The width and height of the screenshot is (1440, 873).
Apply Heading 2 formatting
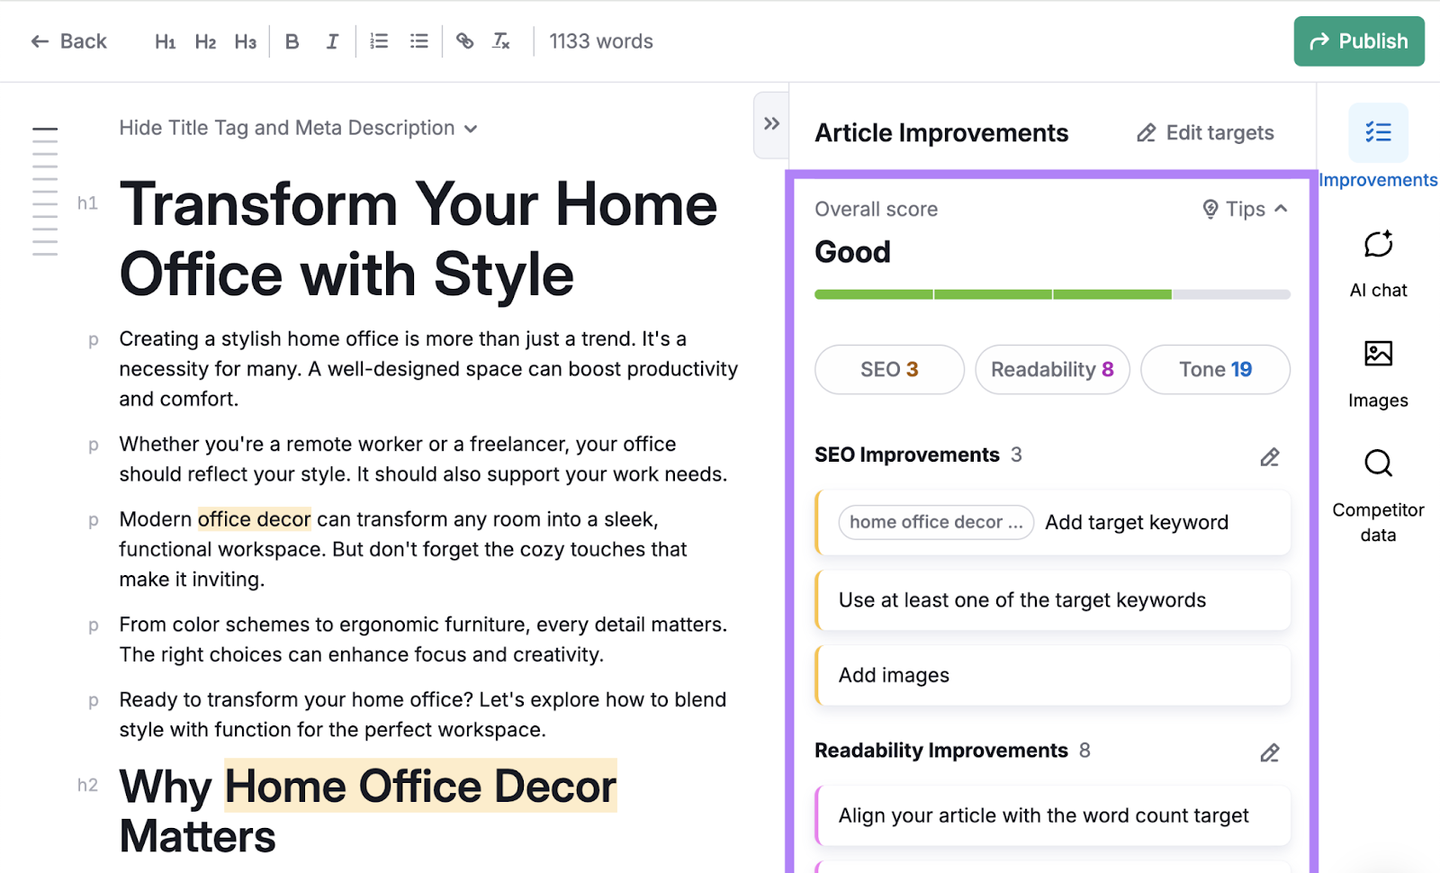point(205,40)
